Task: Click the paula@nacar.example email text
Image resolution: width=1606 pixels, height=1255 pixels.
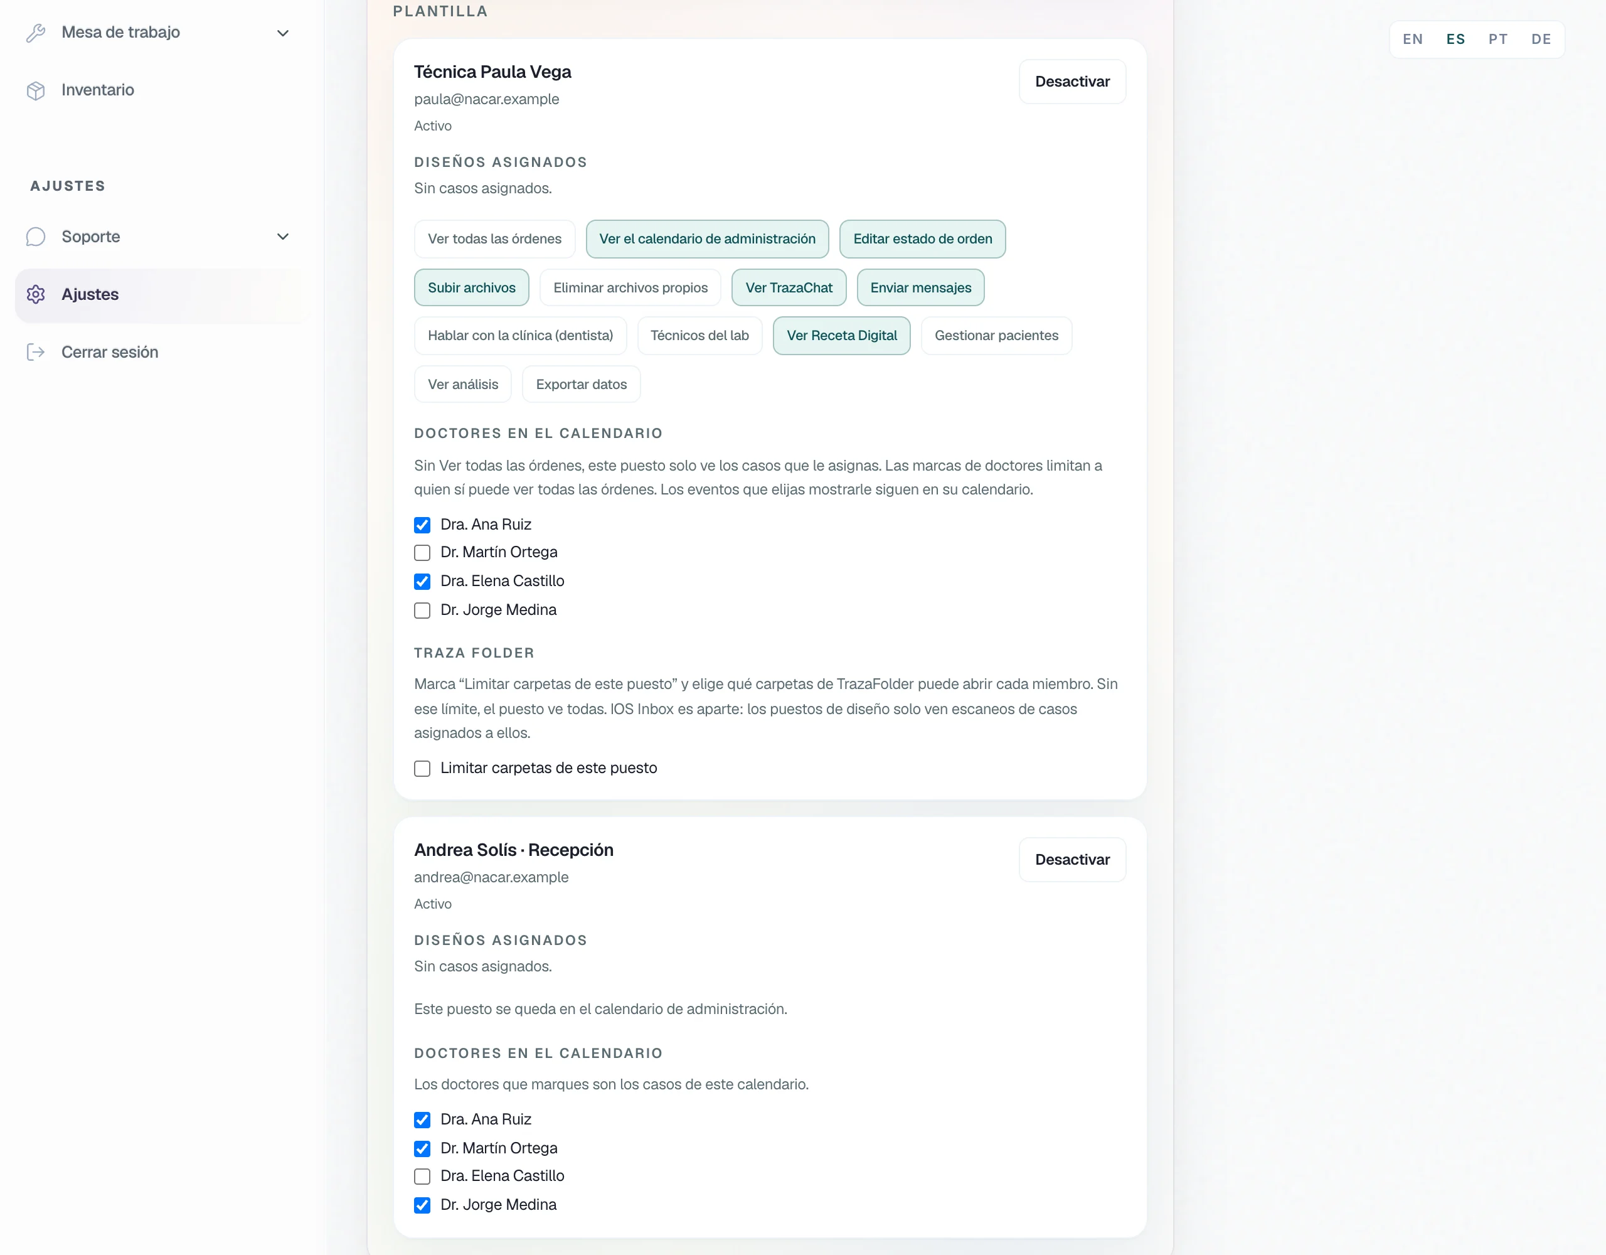Action: coord(487,99)
